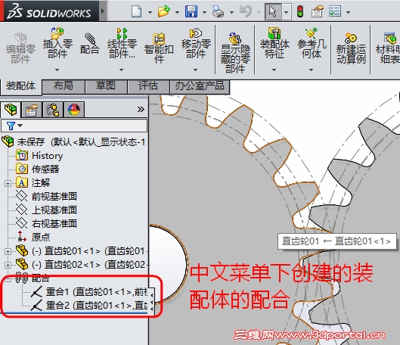Click 显示隐藏的零部件 tool
Viewport: 400px width, 345px height.
coord(235,52)
